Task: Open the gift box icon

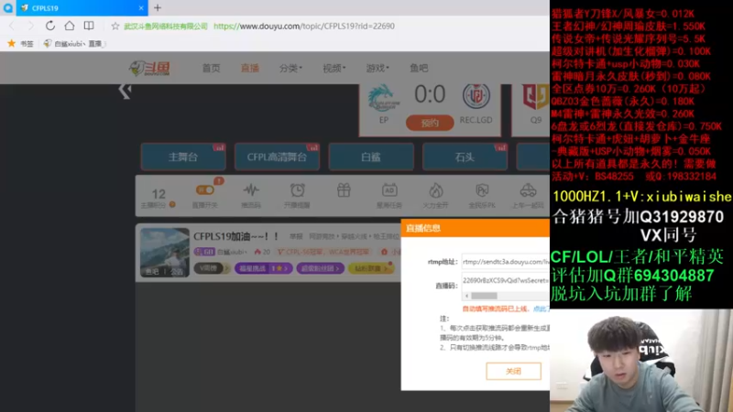Action: 344,190
